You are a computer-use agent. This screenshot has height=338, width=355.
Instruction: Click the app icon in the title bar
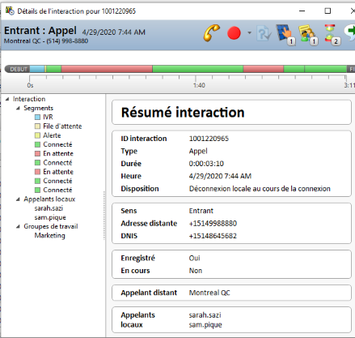pyautogui.click(x=10, y=11)
